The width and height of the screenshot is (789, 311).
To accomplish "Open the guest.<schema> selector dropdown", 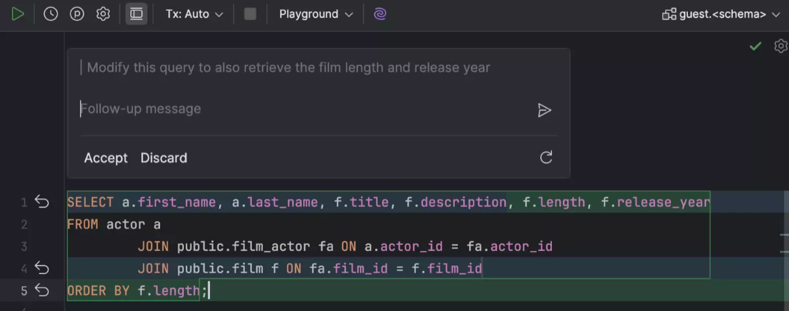I will tap(720, 14).
